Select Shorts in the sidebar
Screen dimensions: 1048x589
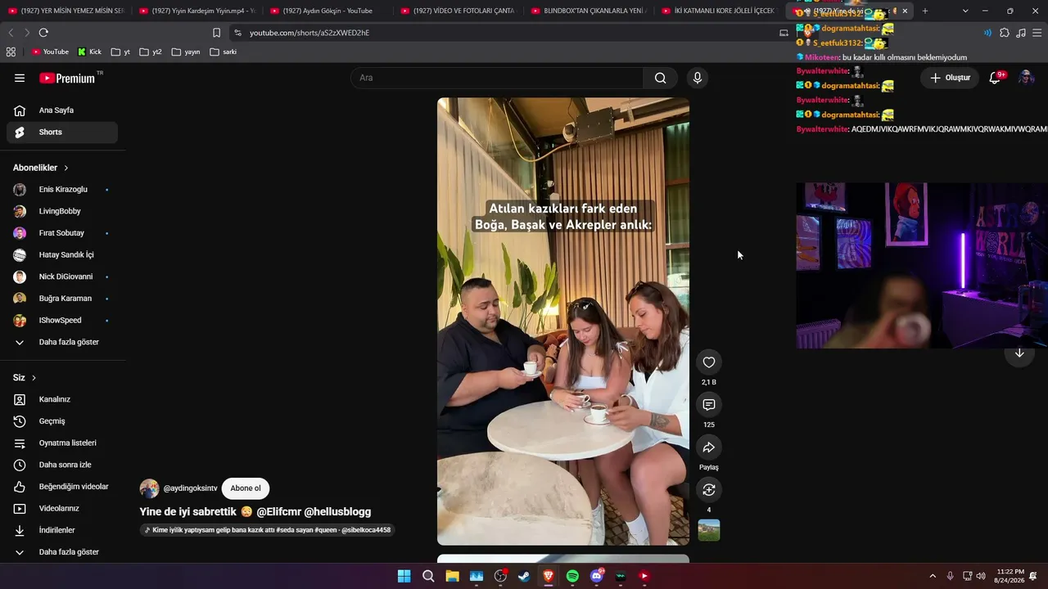pos(62,132)
